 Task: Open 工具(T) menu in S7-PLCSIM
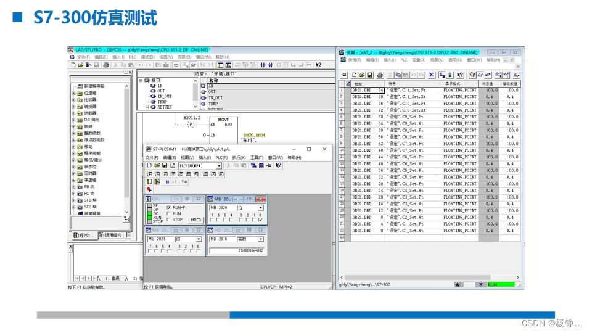click(257, 158)
